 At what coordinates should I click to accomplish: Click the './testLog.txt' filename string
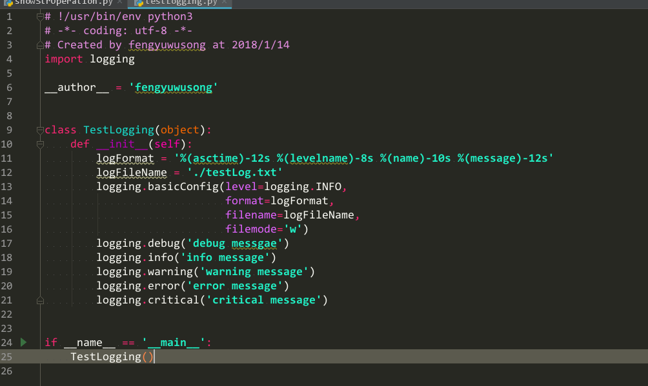coord(235,172)
